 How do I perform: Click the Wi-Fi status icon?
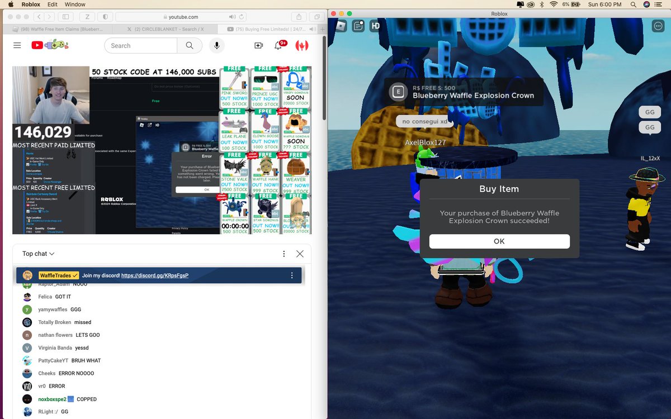(x=554, y=4)
